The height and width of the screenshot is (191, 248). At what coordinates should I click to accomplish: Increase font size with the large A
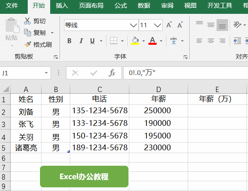169,25
